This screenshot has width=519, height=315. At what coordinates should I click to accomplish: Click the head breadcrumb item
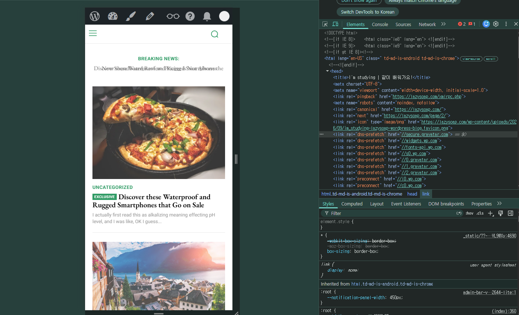[412, 194]
